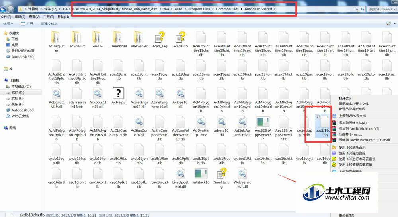
Task: Open the 工具(T) menu
Action: point(49,17)
